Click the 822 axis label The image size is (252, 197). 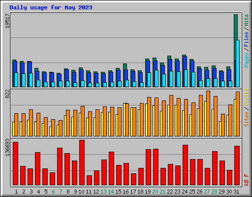(x=7, y=94)
